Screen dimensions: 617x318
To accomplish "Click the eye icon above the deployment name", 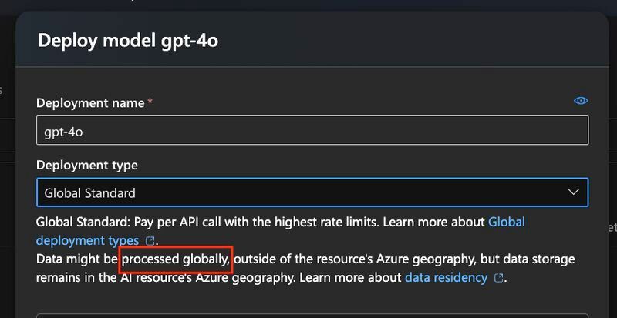I will [x=581, y=101].
